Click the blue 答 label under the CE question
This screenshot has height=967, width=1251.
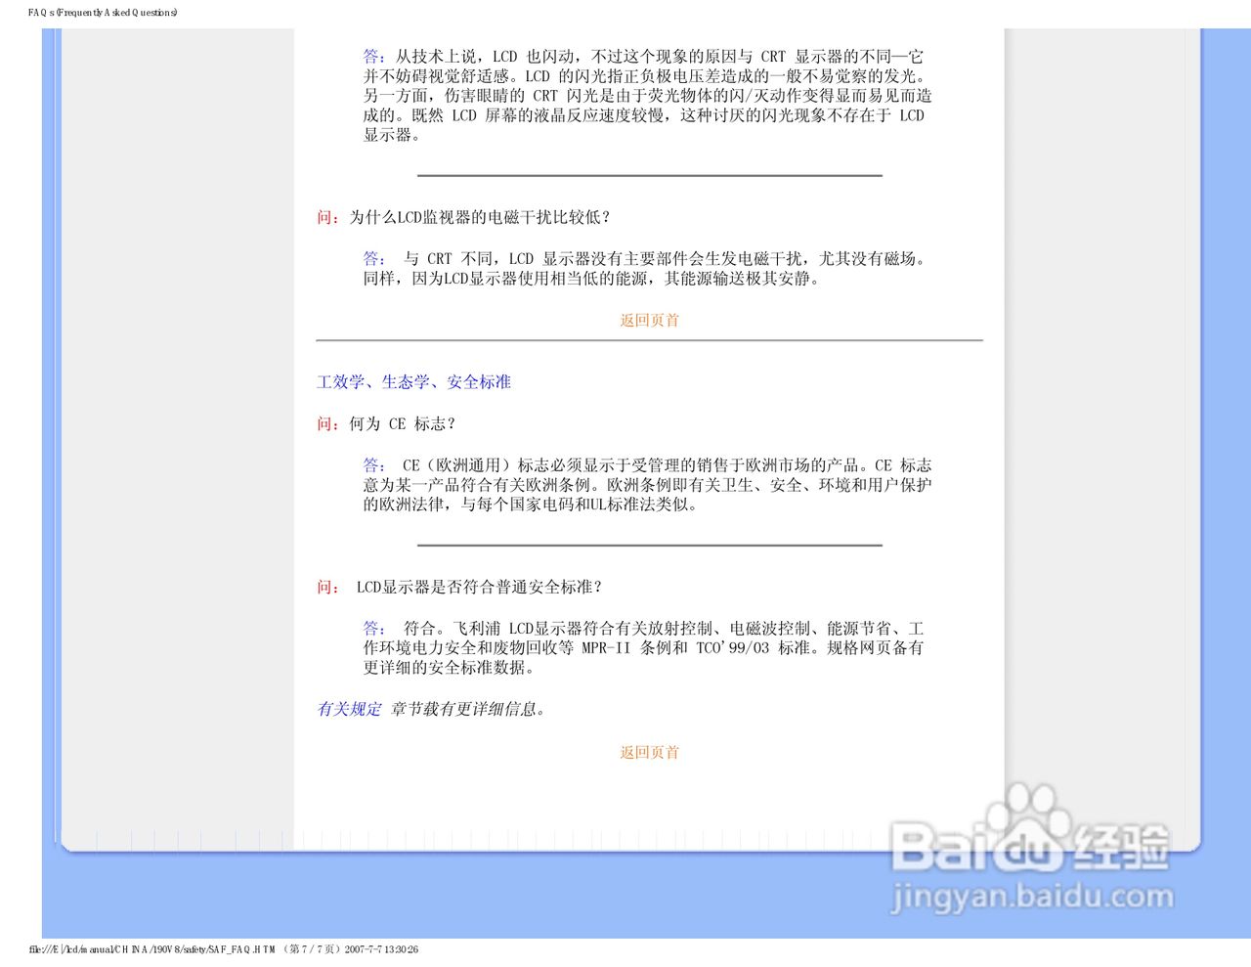(372, 465)
